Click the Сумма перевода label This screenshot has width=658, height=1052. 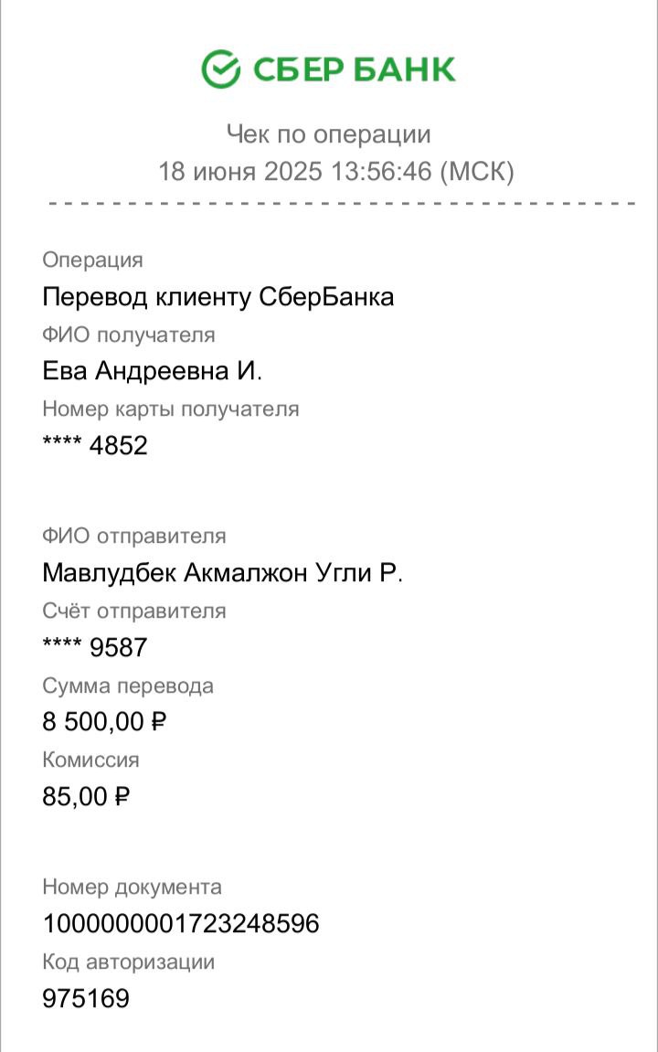coord(127,685)
